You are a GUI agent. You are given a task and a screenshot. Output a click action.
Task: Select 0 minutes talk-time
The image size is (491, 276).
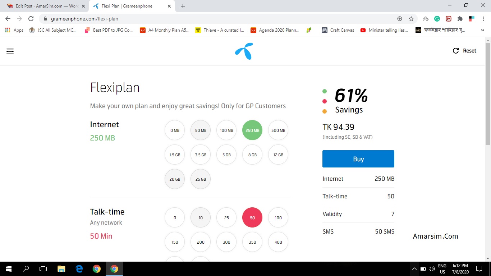[175, 217]
